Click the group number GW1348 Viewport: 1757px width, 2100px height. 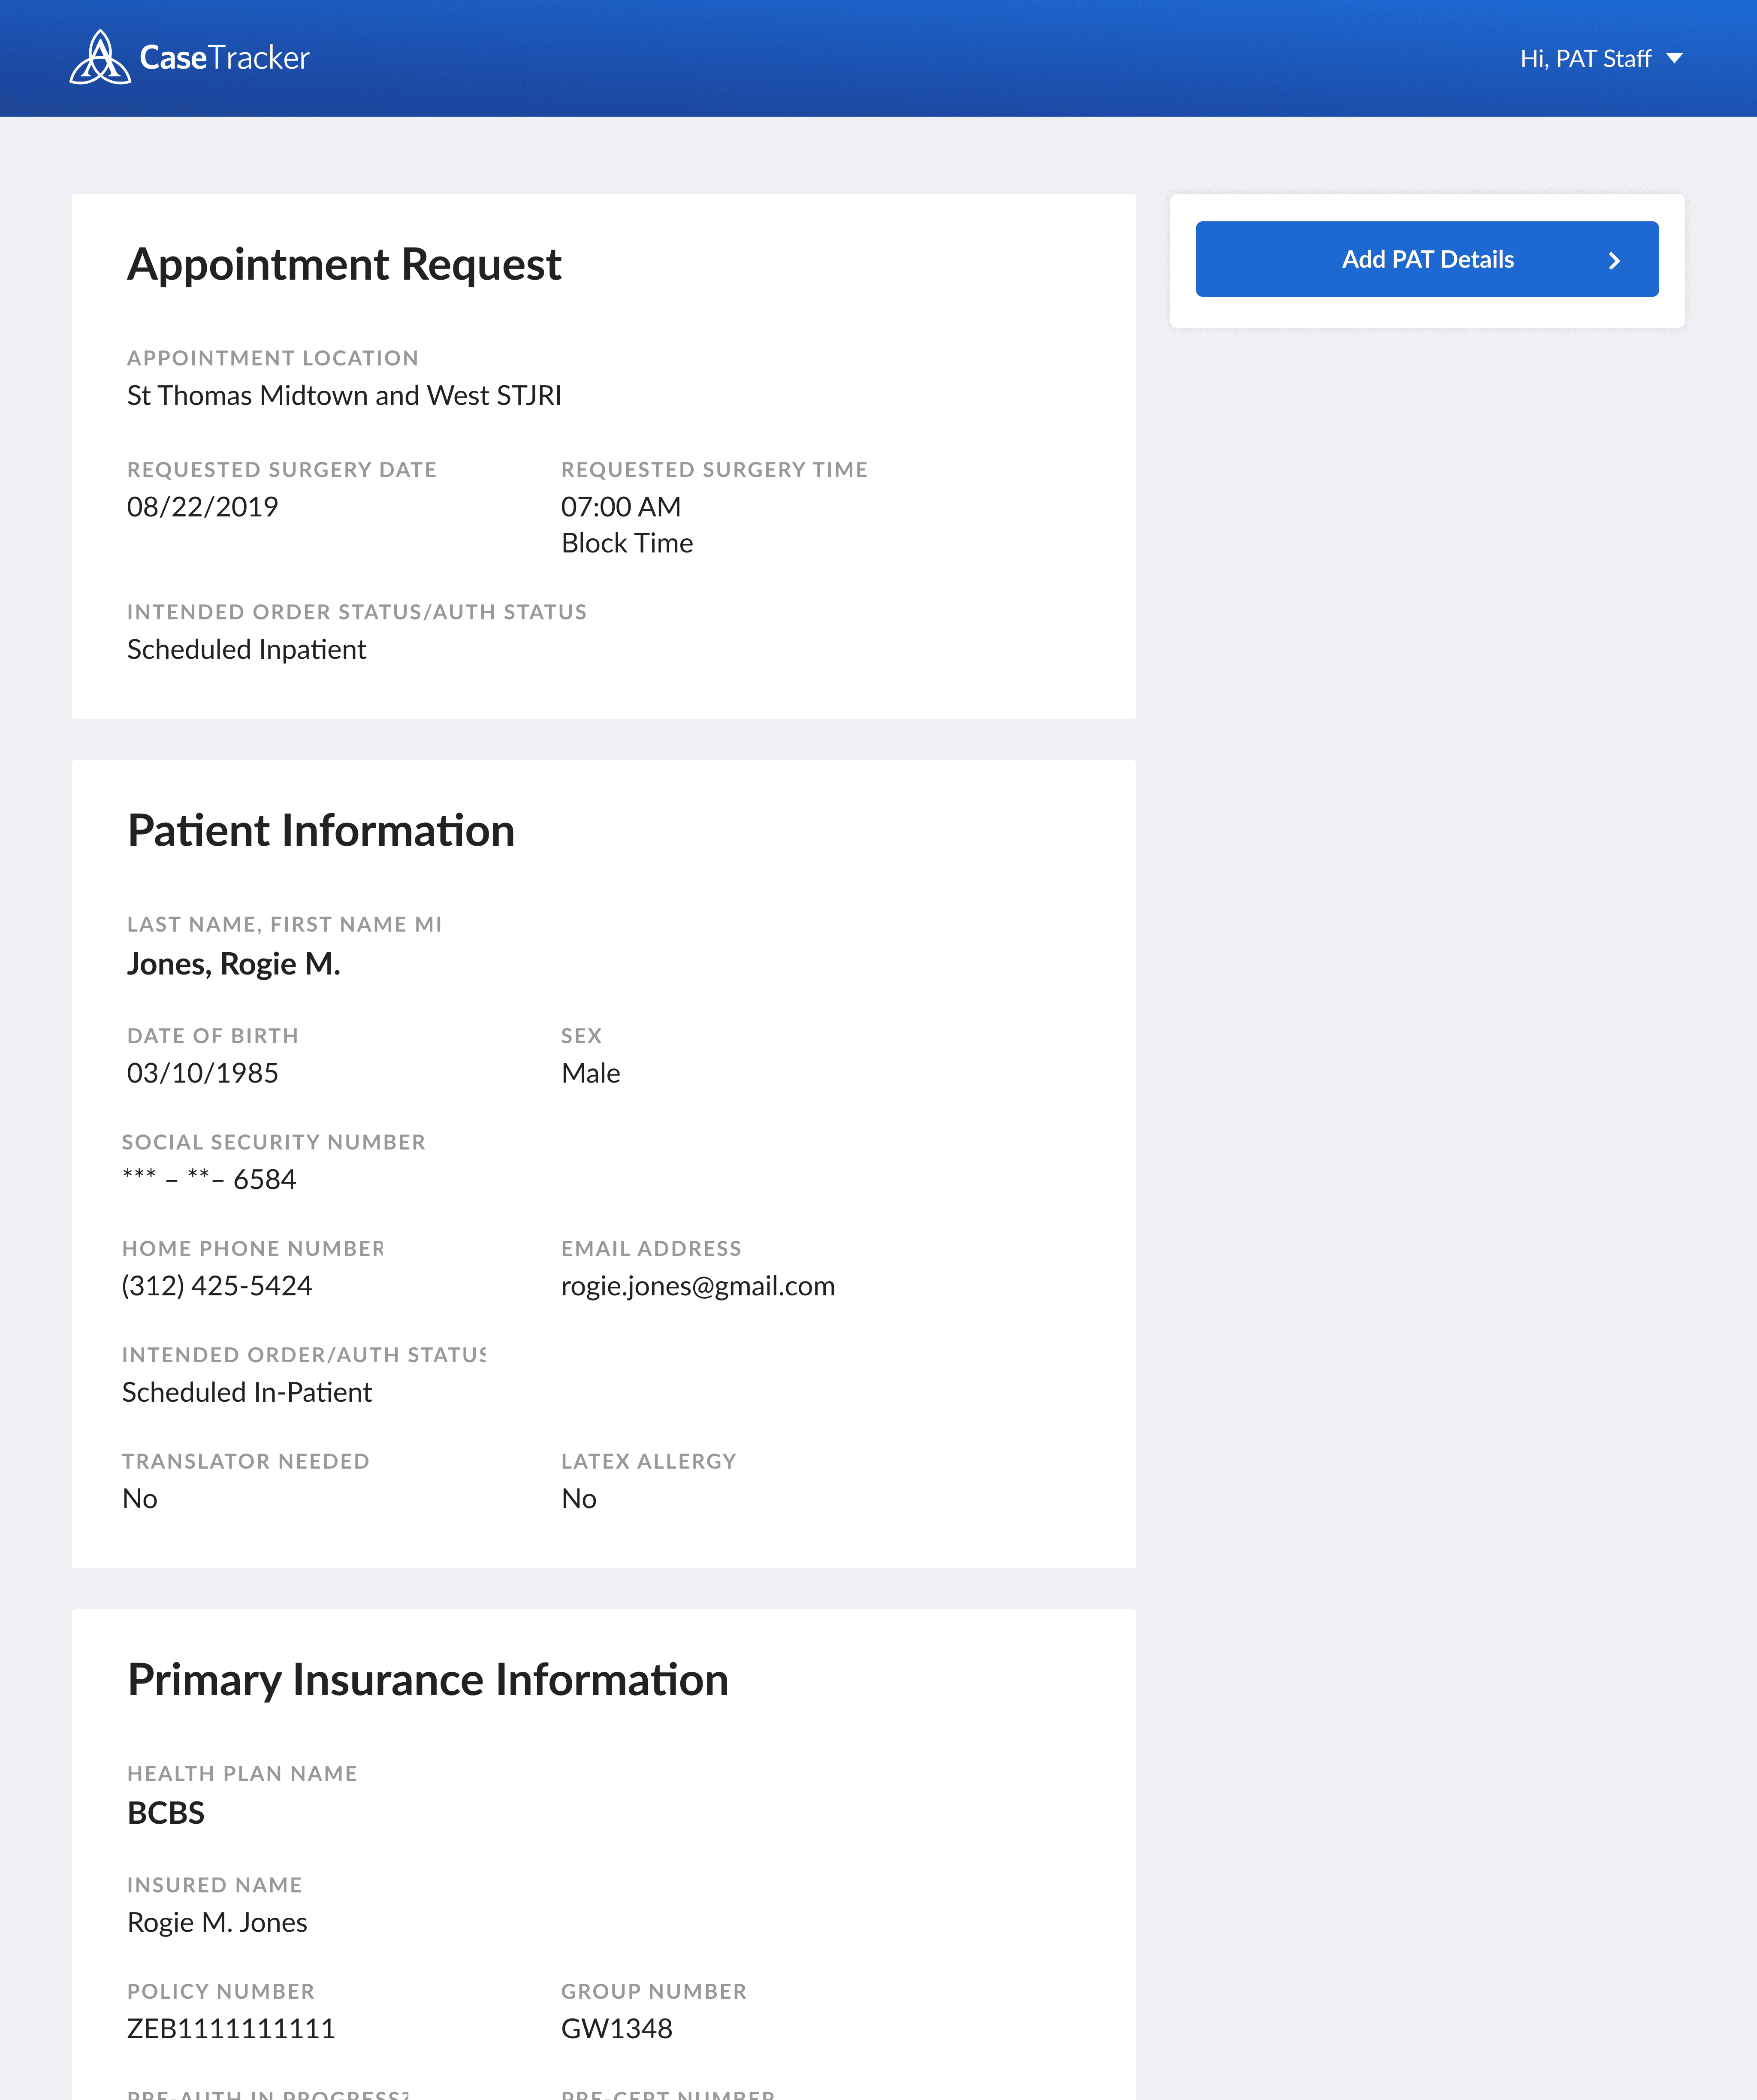(616, 2029)
